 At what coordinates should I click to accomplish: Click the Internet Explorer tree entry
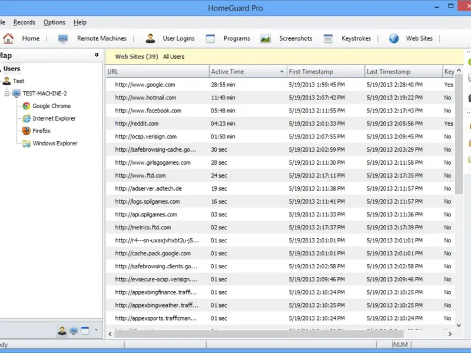point(54,118)
